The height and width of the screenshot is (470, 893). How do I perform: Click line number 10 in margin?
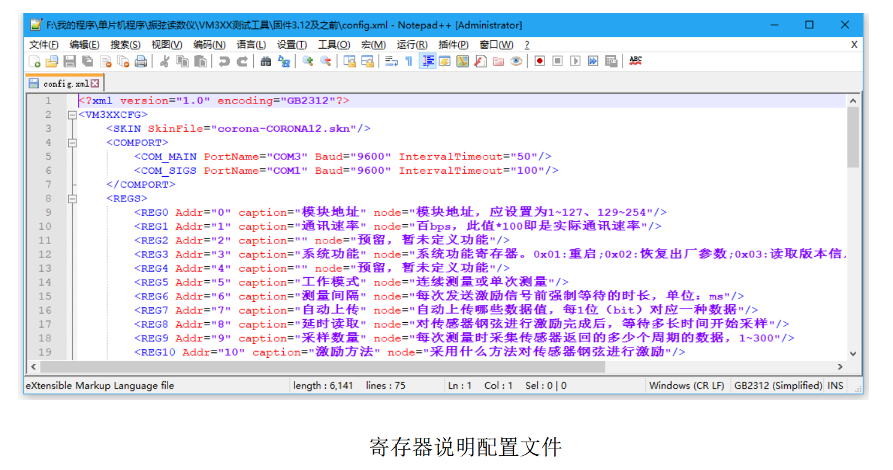click(45, 226)
